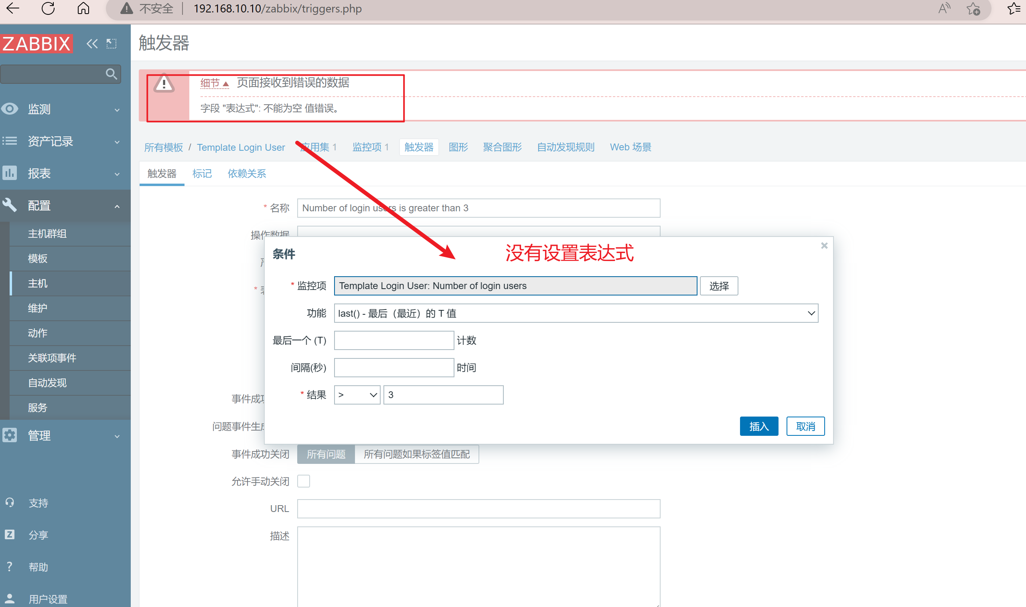Click the 描述 description text area
Viewport: 1026px width, 607px height.
[x=479, y=567]
